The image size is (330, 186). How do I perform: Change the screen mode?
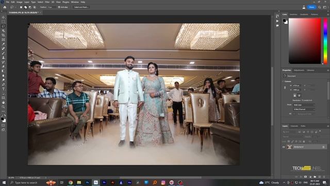[x=3, y=130]
